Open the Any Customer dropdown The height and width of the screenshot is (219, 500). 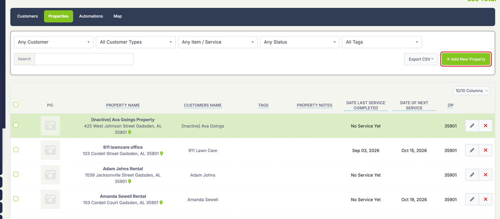coord(53,42)
